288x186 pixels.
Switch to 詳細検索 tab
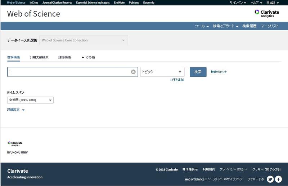tap(65, 57)
